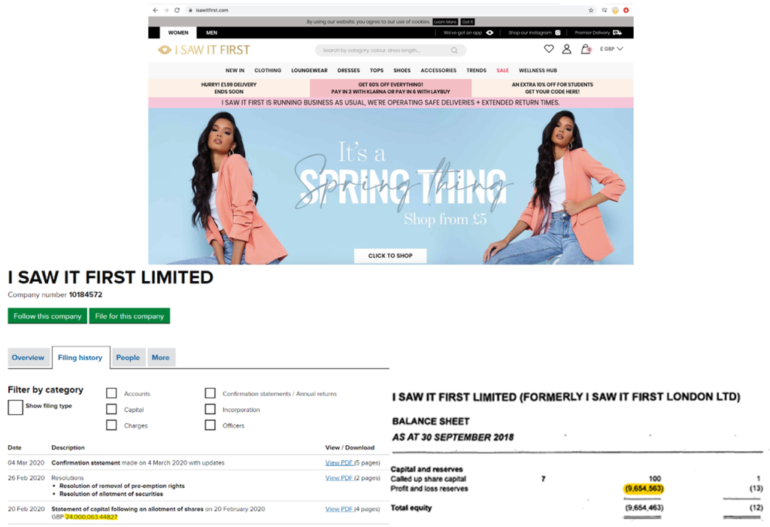The height and width of the screenshot is (527, 770).
Task: Open the shopping bag icon
Action: pyautogui.click(x=585, y=49)
